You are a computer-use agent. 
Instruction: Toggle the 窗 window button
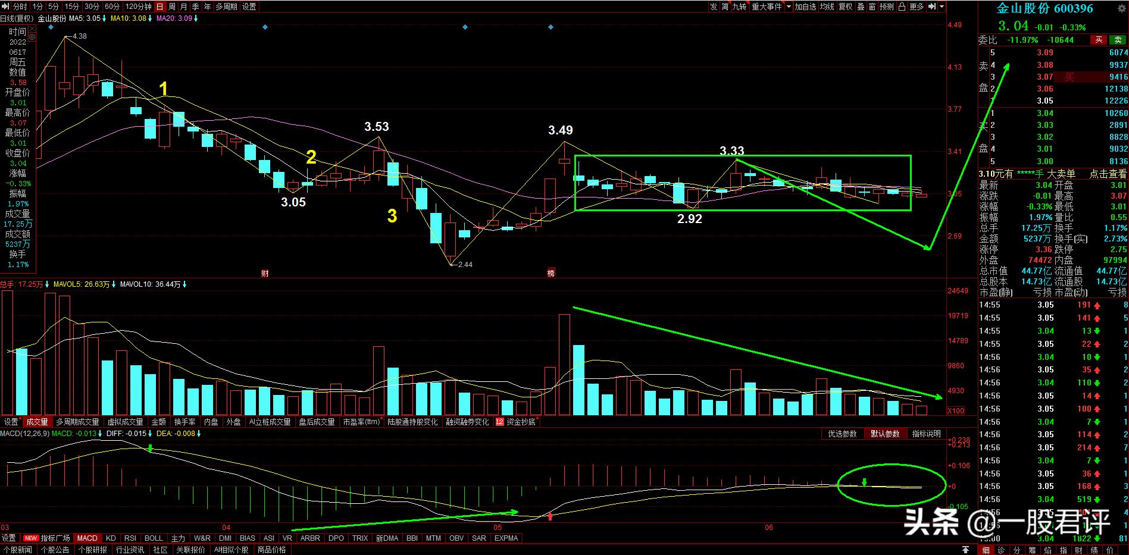(872, 7)
